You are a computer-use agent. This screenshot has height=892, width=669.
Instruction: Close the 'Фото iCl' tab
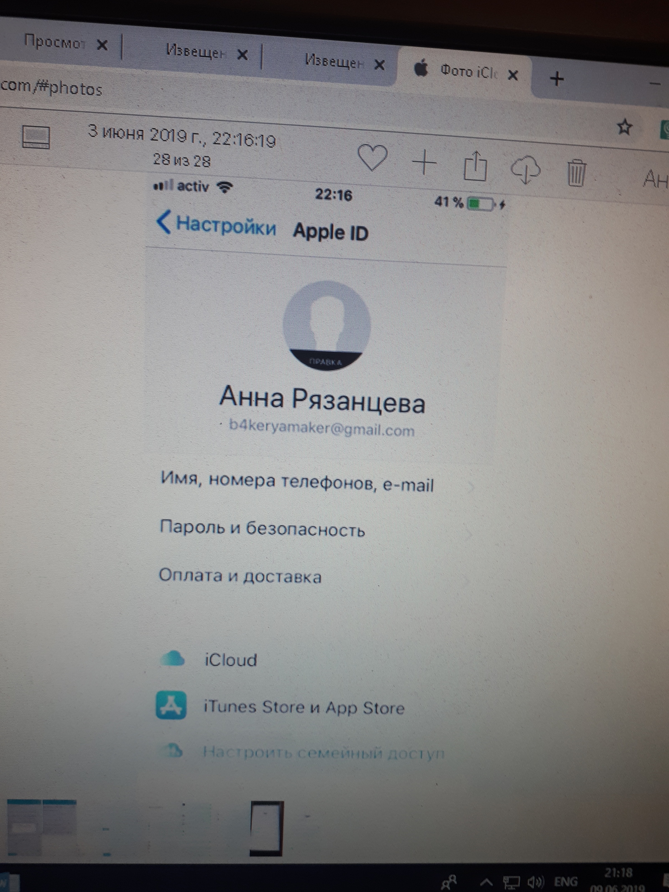click(x=513, y=75)
